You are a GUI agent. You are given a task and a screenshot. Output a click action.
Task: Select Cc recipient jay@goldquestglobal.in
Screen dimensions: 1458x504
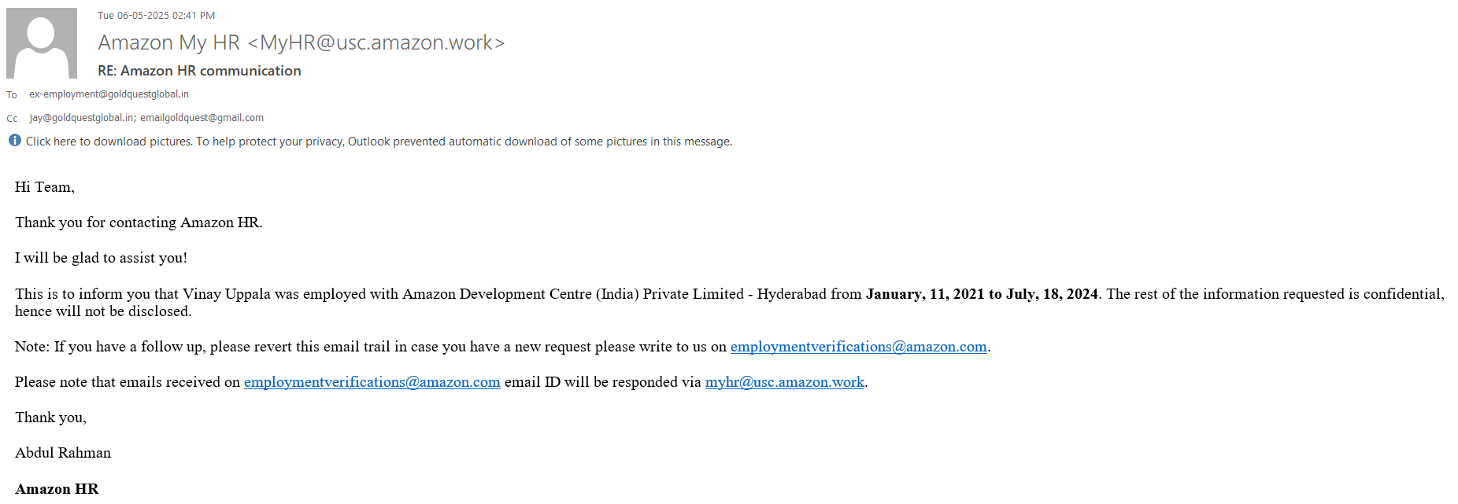[x=81, y=118]
